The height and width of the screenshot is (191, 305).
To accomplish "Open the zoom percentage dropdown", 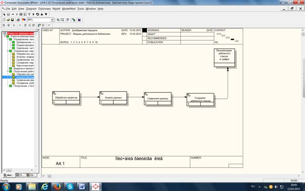I will click(x=52, y=20).
